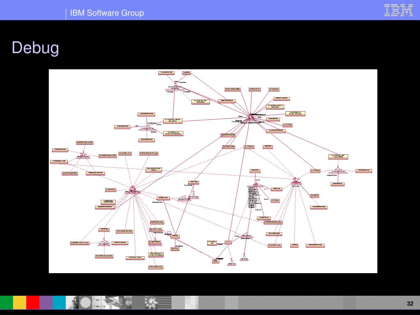Click the IBM logo in header
420x315 pixels.
(398, 10)
